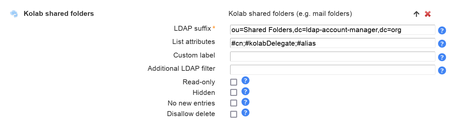Screen dimensions: 468x125
Task: Enable the Read-only checkbox
Action: (234, 82)
